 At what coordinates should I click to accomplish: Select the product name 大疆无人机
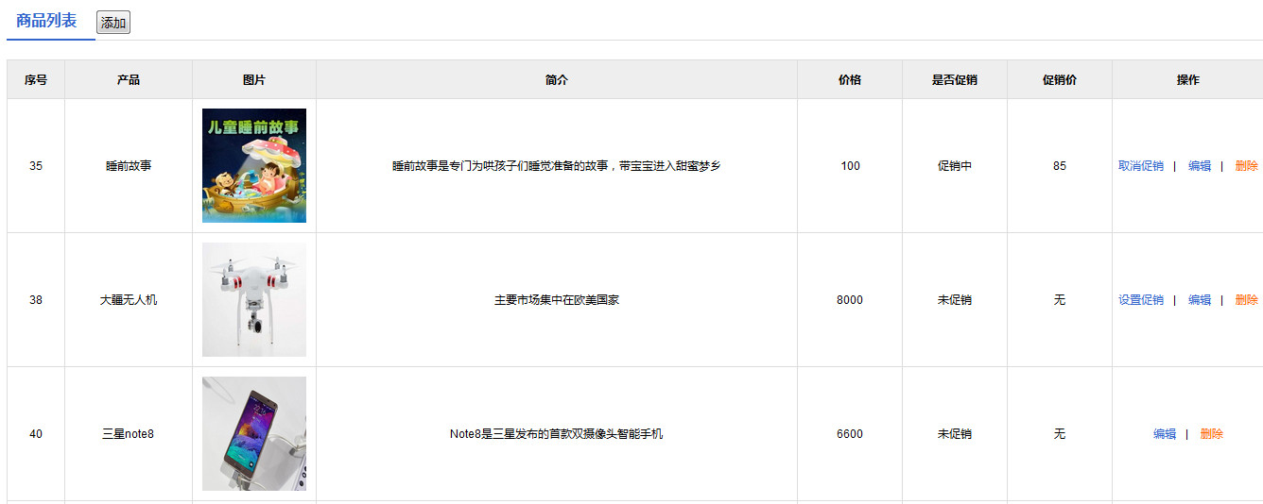click(129, 300)
